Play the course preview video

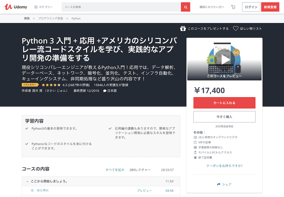click(225, 59)
